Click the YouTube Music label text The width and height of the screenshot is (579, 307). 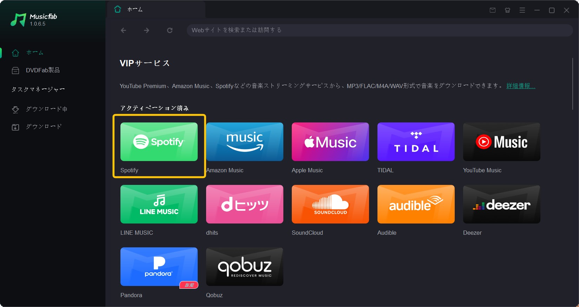[482, 170]
